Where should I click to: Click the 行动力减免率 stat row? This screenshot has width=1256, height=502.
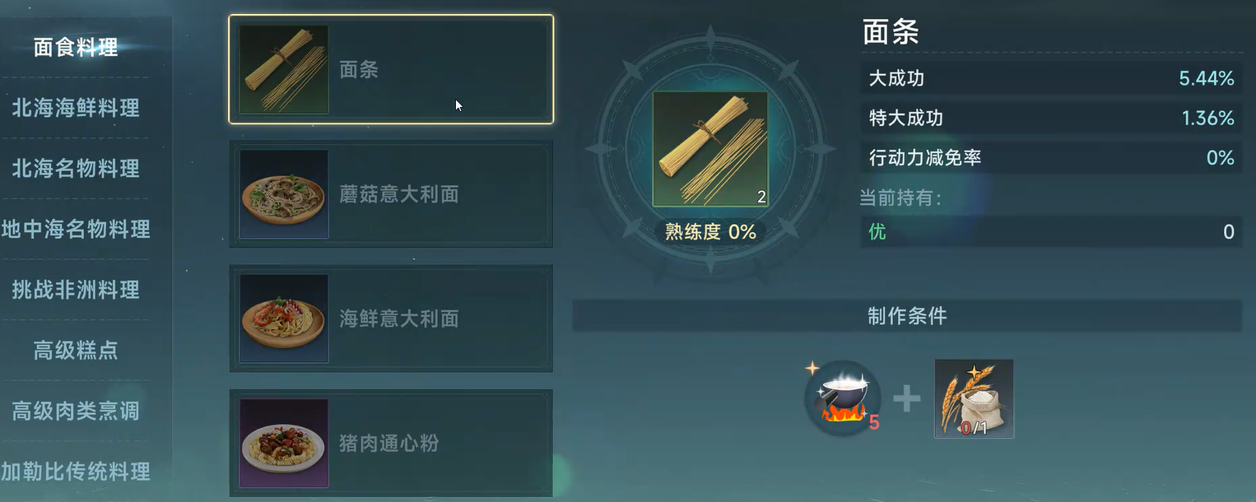1052,157
